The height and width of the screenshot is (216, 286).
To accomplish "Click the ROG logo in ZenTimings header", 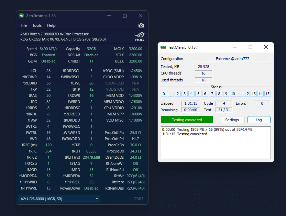I will (139, 36).
